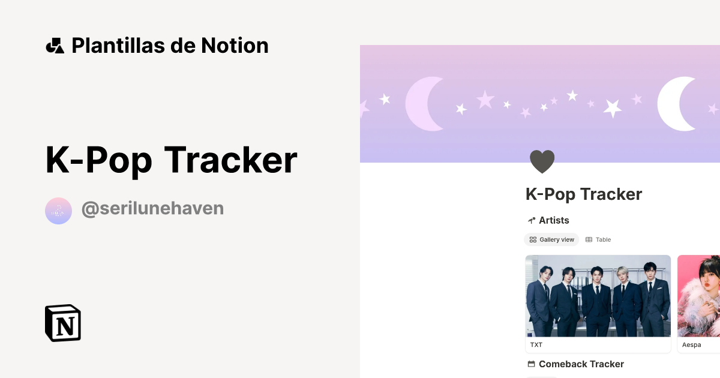720x378 pixels.
Task: Click the calendar icon beside Comeback Tracker
Action: (x=531, y=364)
